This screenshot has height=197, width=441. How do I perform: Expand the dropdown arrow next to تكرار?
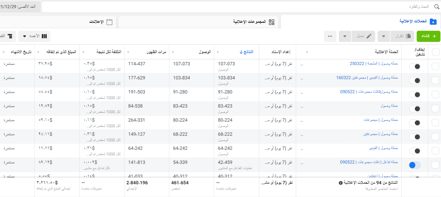pyautogui.click(x=384, y=36)
